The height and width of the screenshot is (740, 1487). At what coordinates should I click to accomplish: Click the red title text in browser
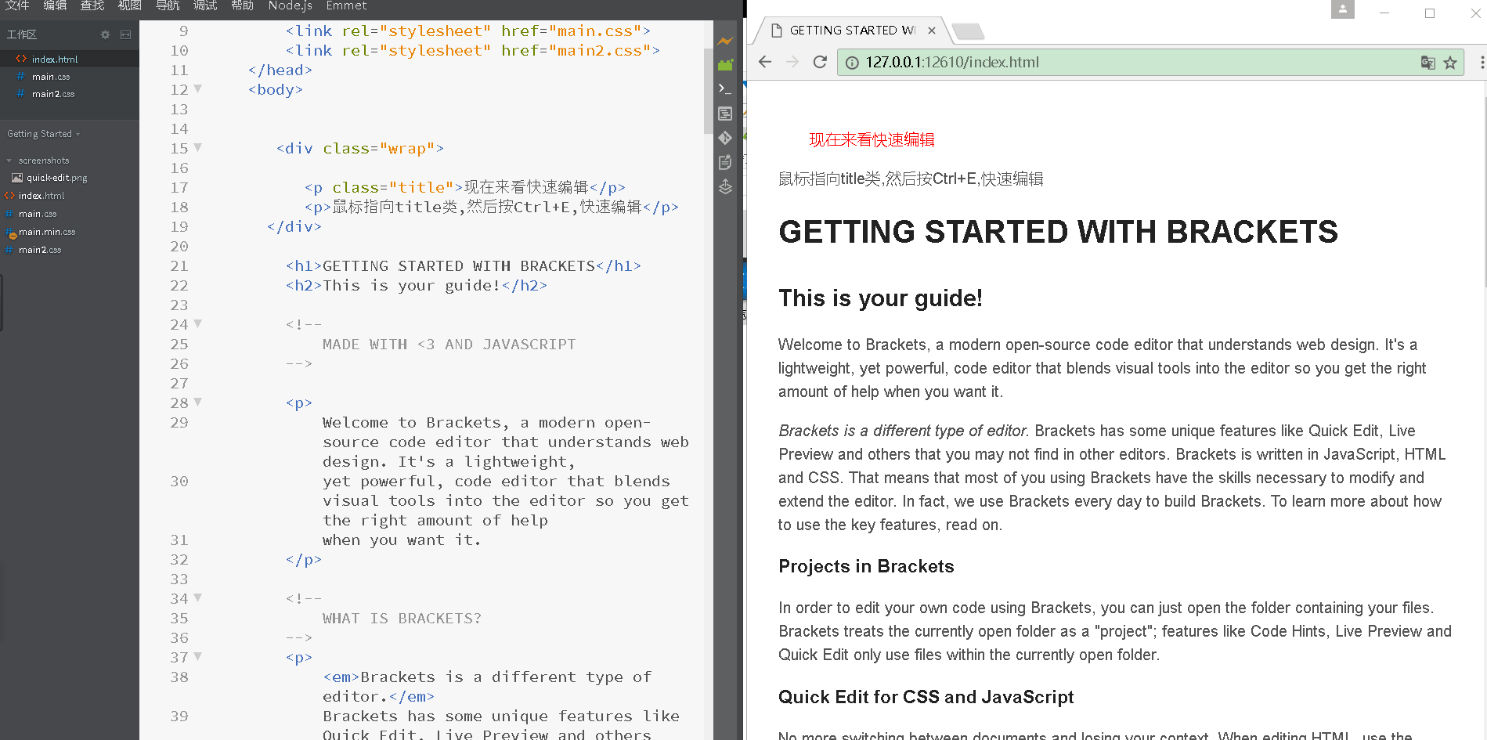(x=872, y=139)
